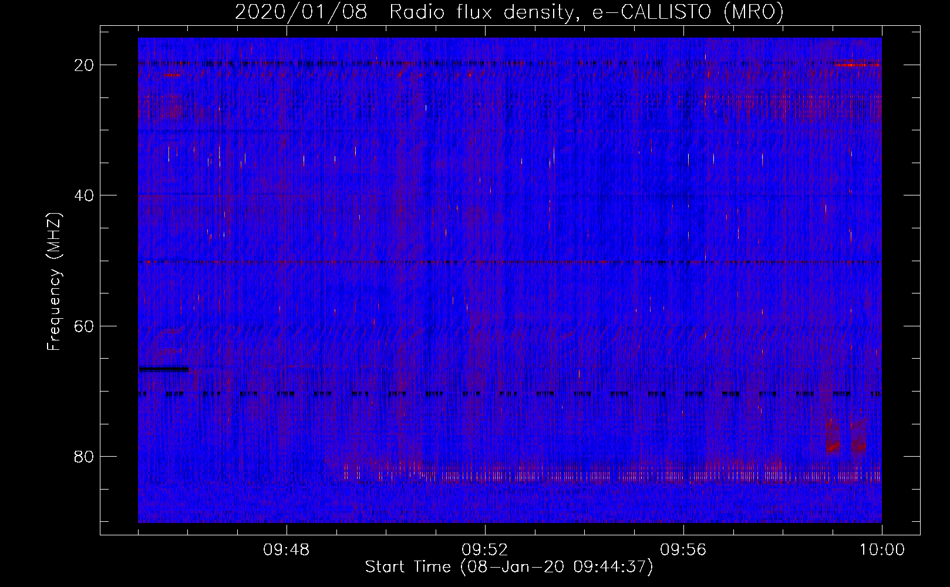The image size is (950, 587).
Task: Click the short black bar near 67 MHz
Action: click(x=164, y=369)
